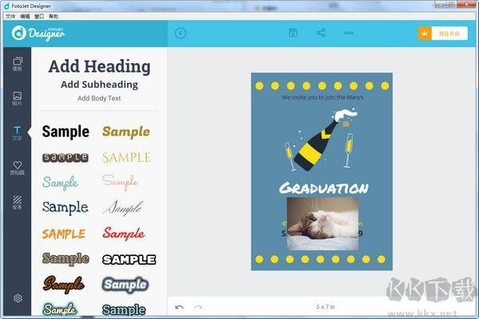Viewport: 479px width, 319px height.
Task: Select the GRADUATION title on canvas
Action: 324,188
